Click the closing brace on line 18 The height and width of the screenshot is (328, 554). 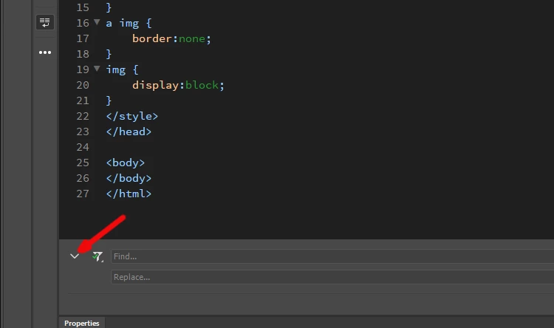tap(109, 54)
